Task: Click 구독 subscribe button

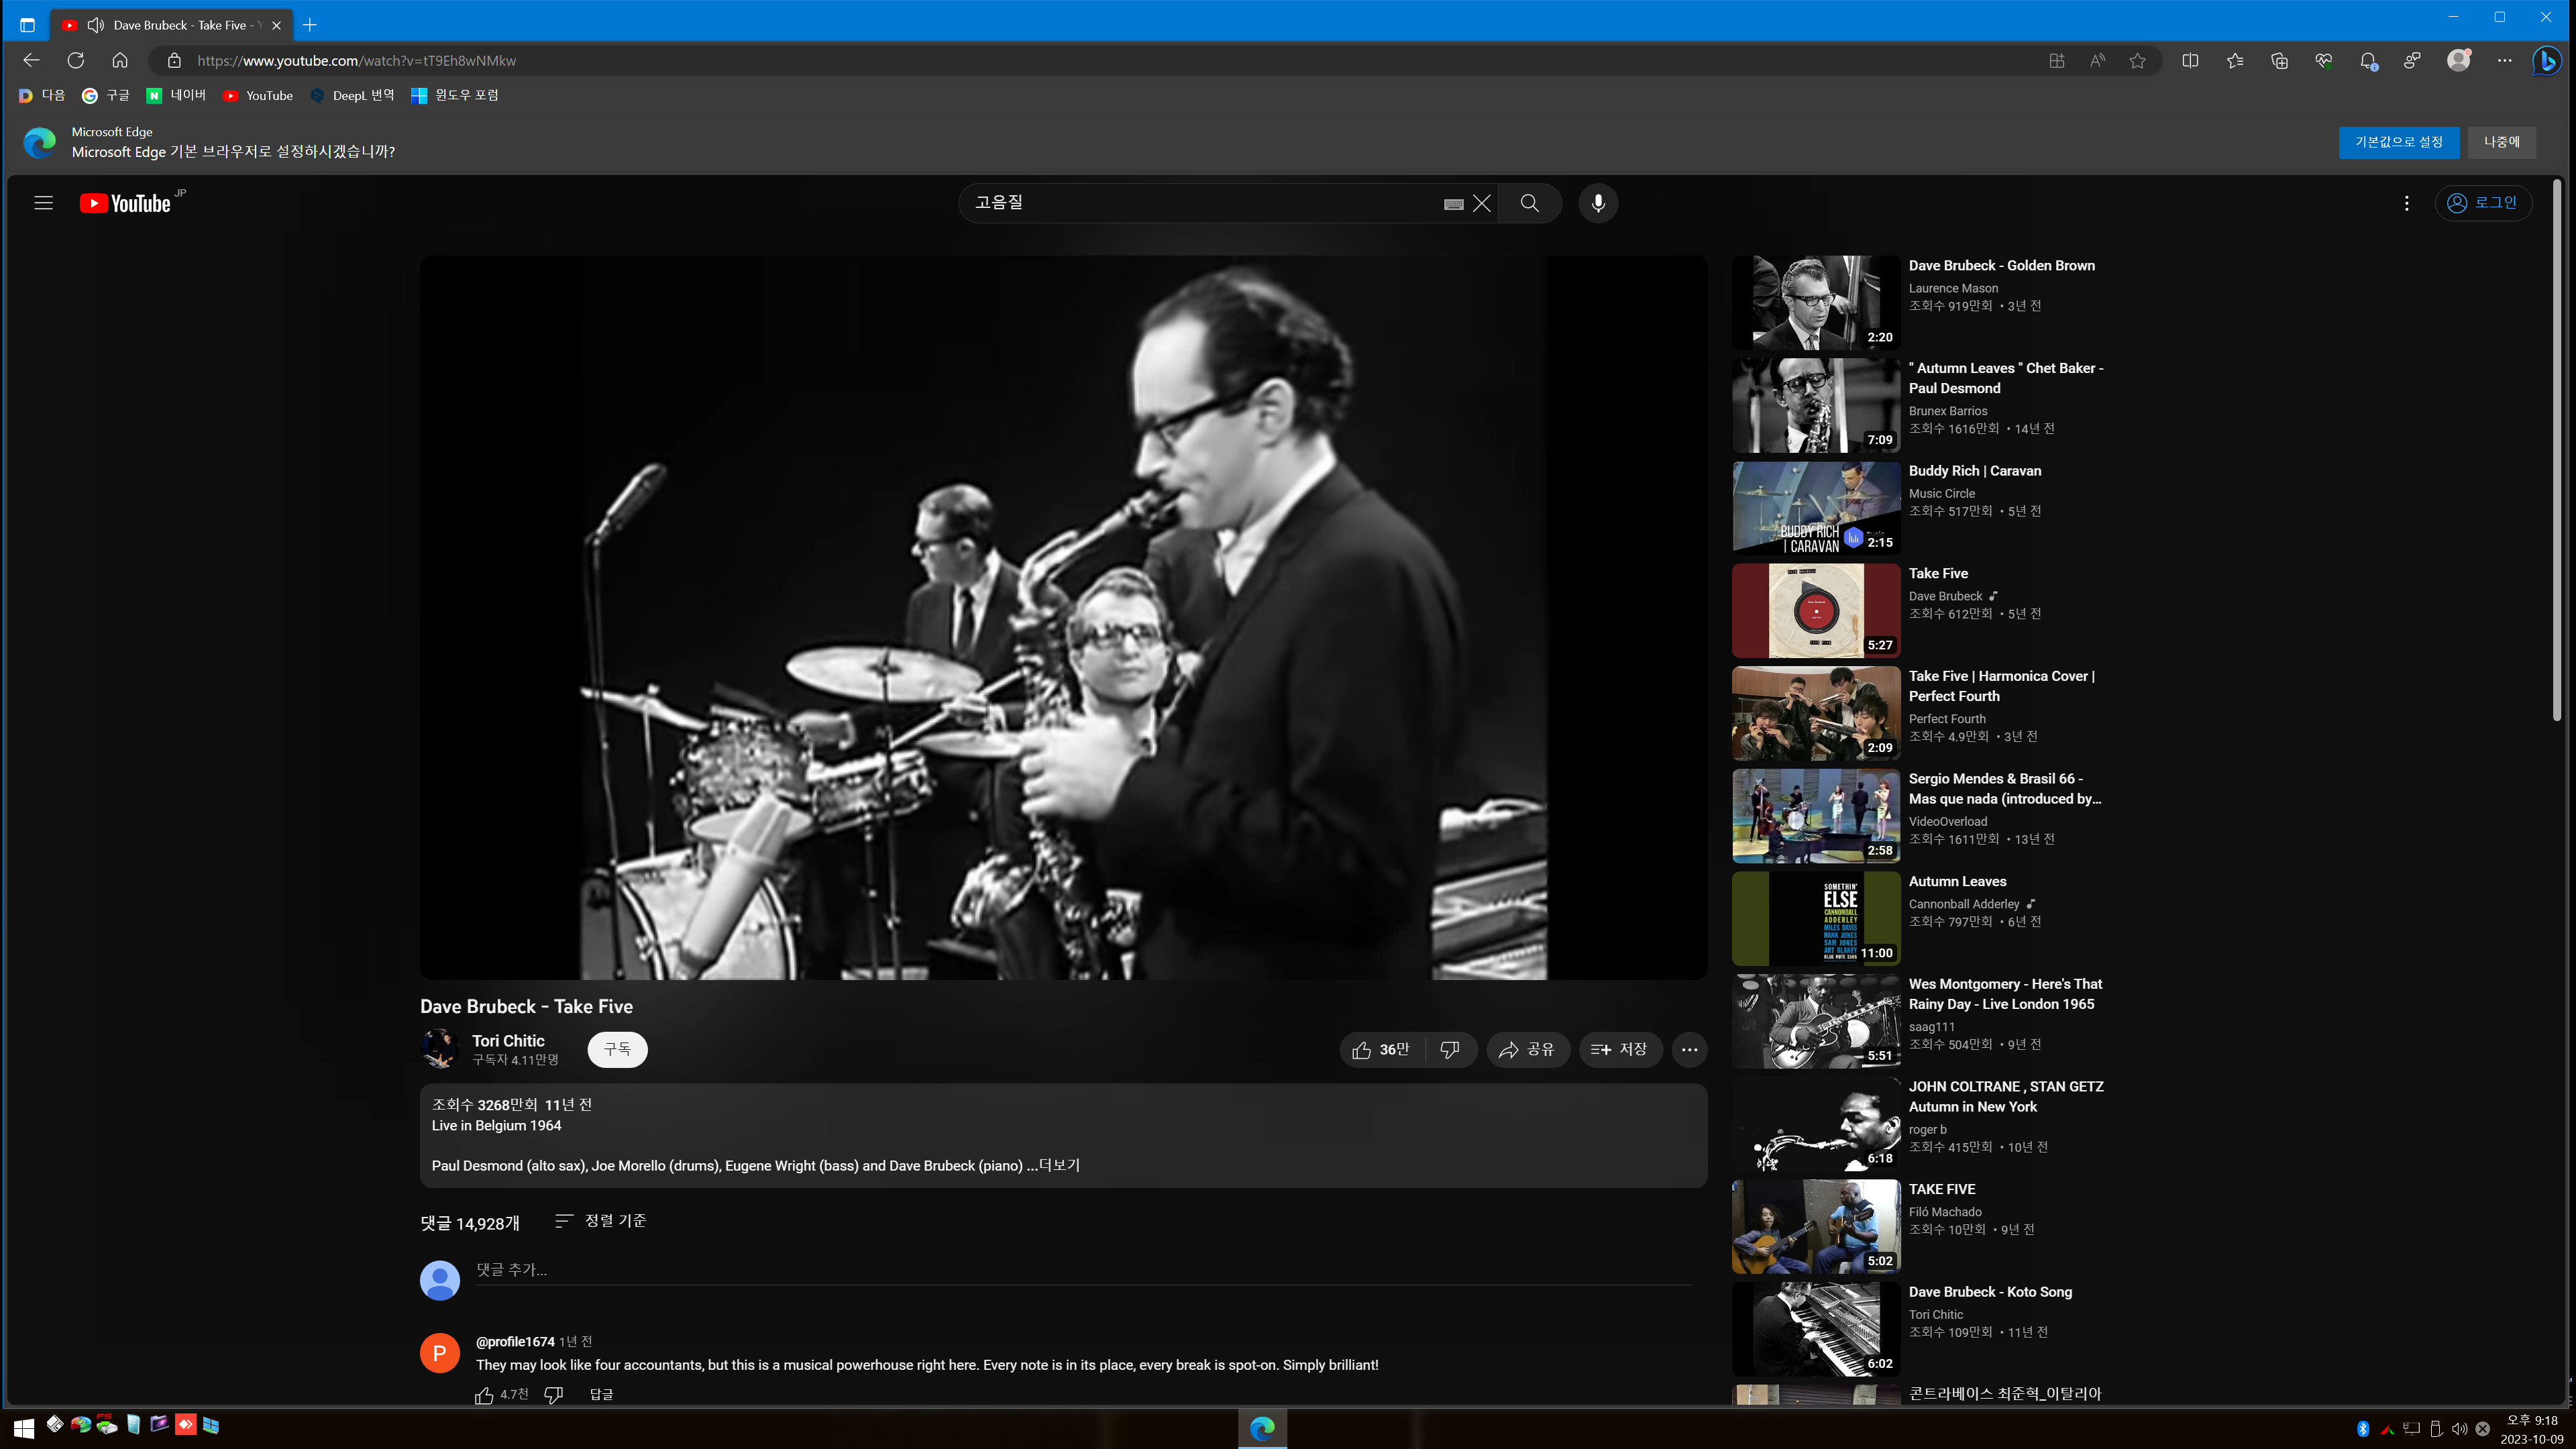Action: [617, 1049]
